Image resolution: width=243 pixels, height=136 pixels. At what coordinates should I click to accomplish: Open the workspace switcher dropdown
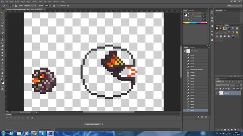[234, 6]
